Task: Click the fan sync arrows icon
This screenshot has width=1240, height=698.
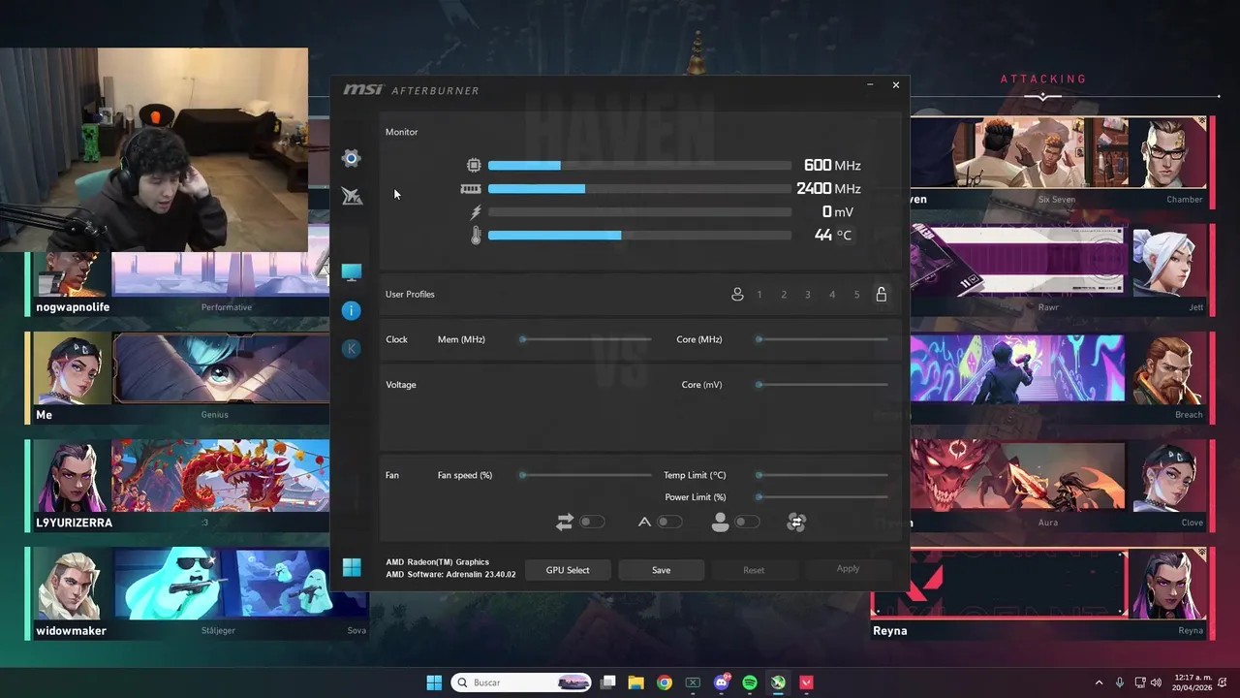Action: (x=565, y=523)
